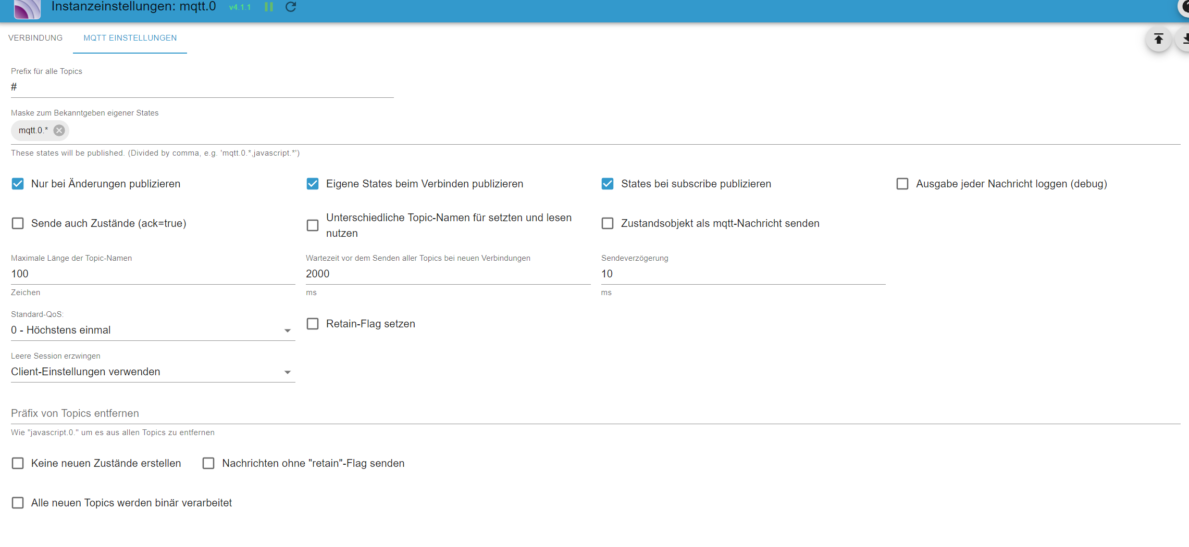The height and width of the screenshot is (547, 1189).
Task: Disable States bei subscribe publizieren
Action: click(x=608, y=184)
